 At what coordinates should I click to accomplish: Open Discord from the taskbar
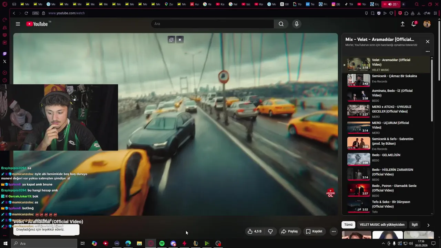(173, 244)
